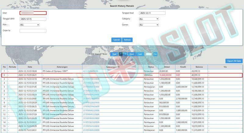Screen dimensions: 244x133
Task: Click the Date column header
Action: click(x=30, y=67)
